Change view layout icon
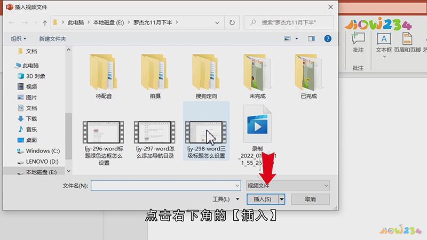427x240 pixels. [x=287, y=38]
